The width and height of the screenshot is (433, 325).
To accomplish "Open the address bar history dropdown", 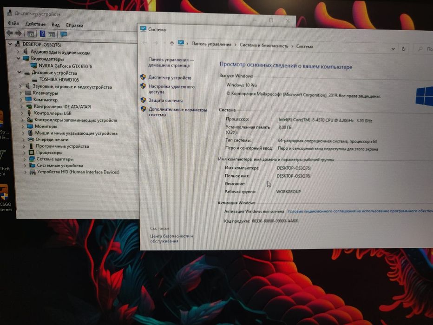I will click(393, 49).
